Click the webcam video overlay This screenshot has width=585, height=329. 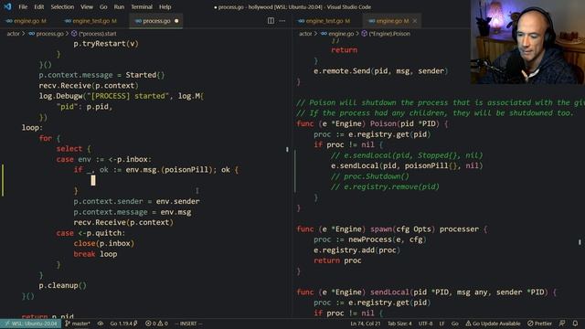coord(527,42)
